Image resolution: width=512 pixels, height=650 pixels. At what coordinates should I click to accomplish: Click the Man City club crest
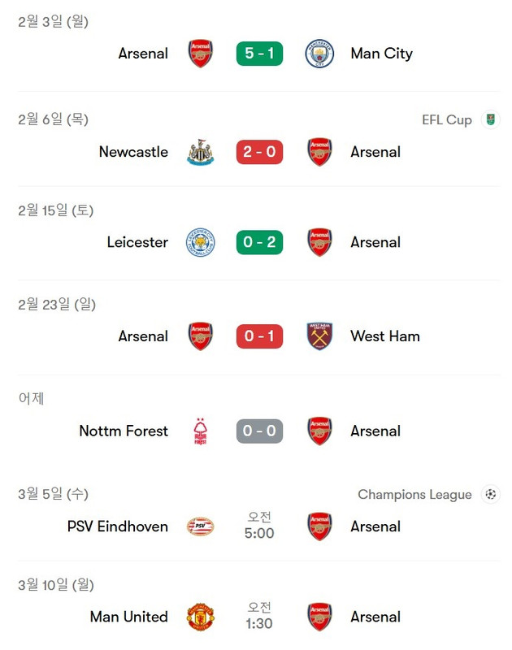click(319, 54)
